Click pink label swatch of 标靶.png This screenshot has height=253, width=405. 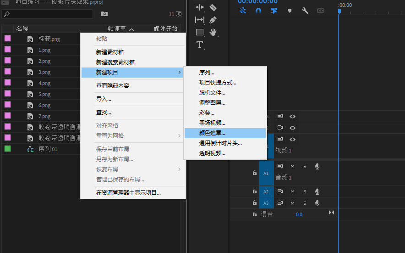click(x=7, y=39)
